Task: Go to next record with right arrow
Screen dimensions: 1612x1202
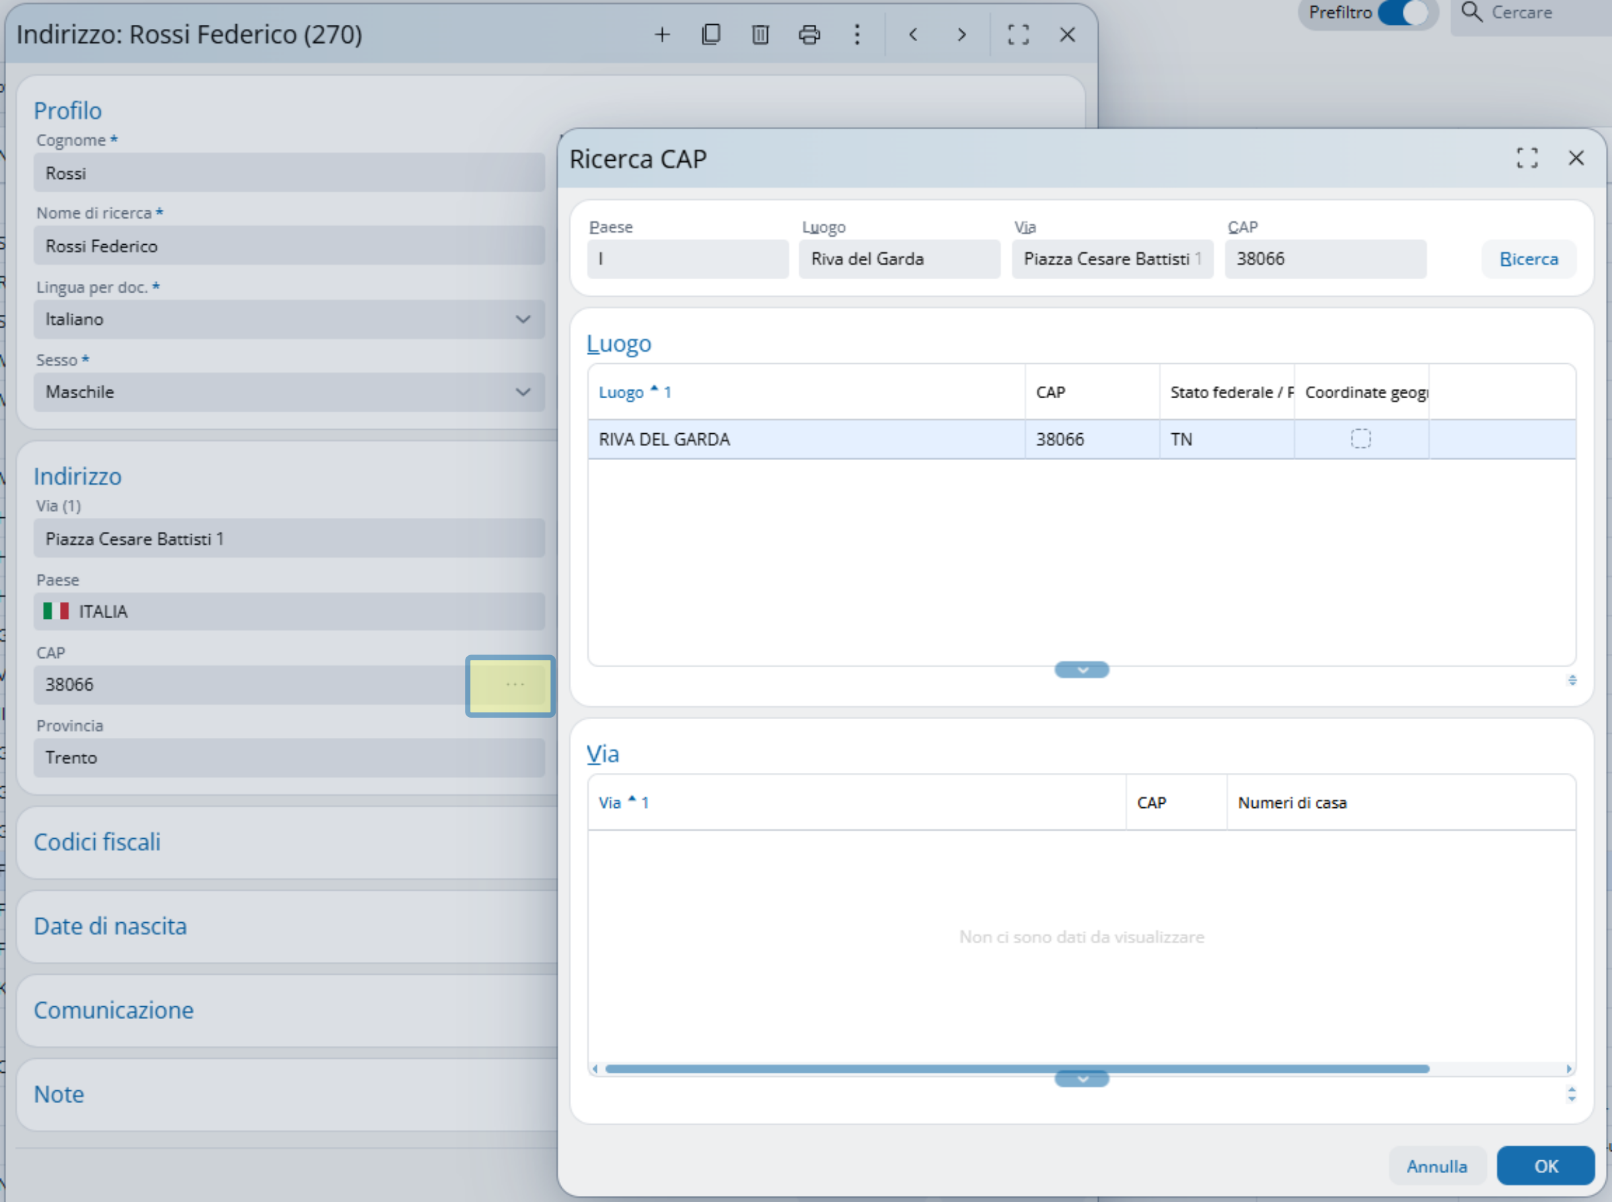Action: tap(962, 34)
